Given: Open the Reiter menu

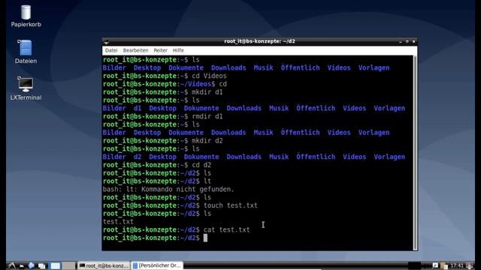Looking at the screenshot, I should pos(160,50).
